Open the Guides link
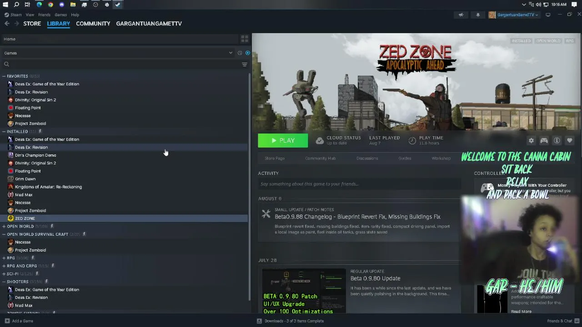This screenshot has height=327, width=582. pos(405,159)
